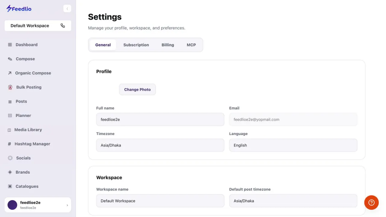Click the Planner calendar icon
Viewport: 386px width, 217px height.
click(10, 115)
